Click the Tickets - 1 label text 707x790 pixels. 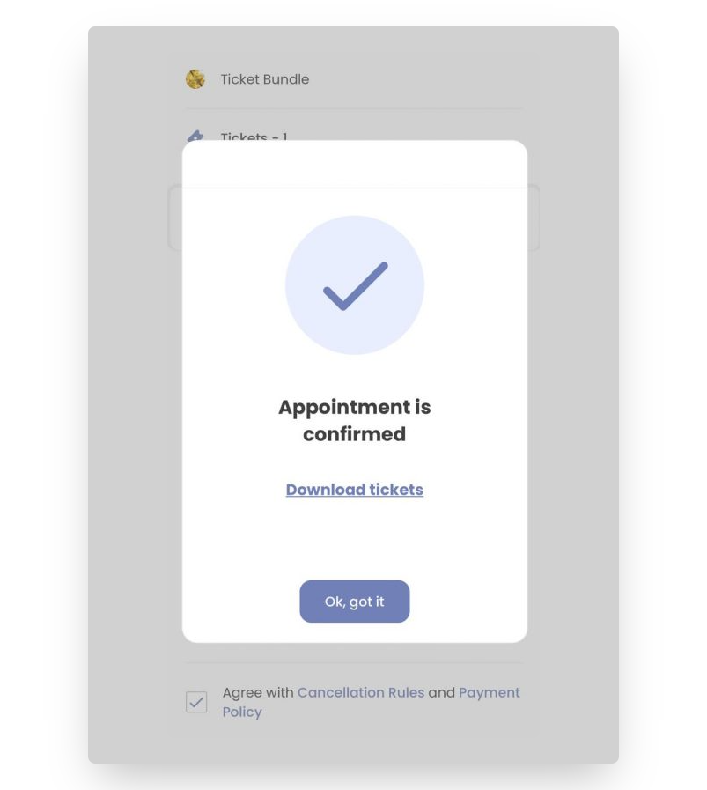tap(254, 137)
